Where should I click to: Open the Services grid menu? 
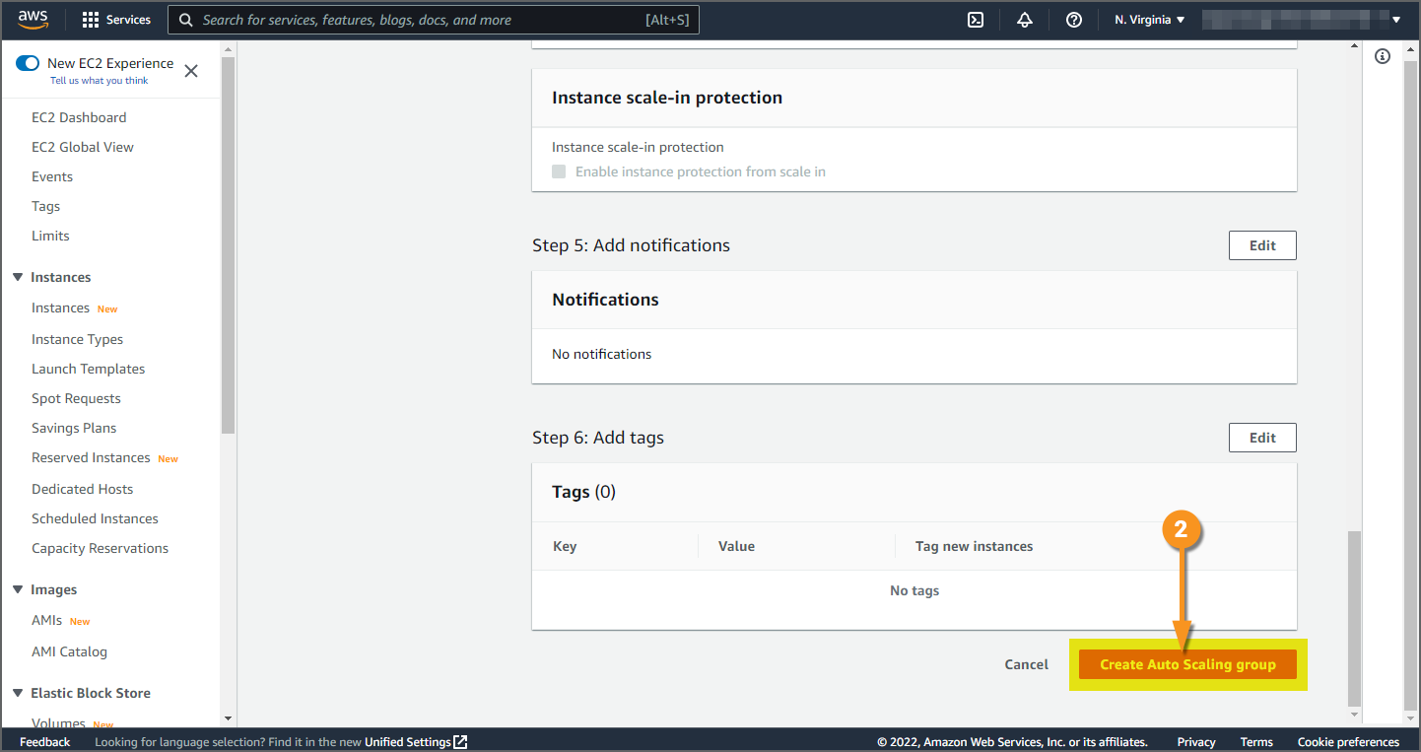coord(91,20)
